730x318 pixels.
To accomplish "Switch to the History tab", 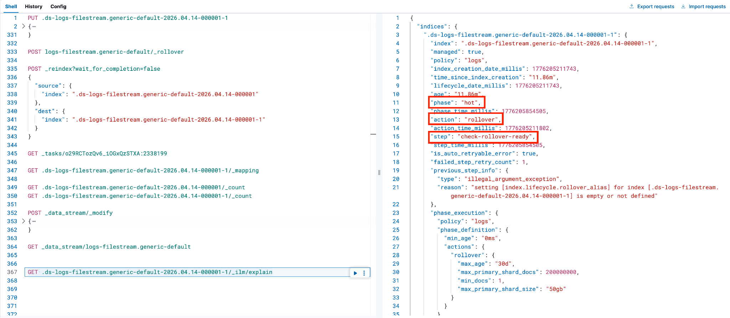I will tap(34, 6).
